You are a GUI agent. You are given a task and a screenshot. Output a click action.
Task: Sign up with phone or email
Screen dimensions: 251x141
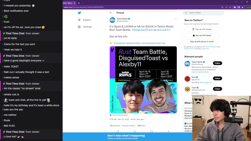coord(202,42)
